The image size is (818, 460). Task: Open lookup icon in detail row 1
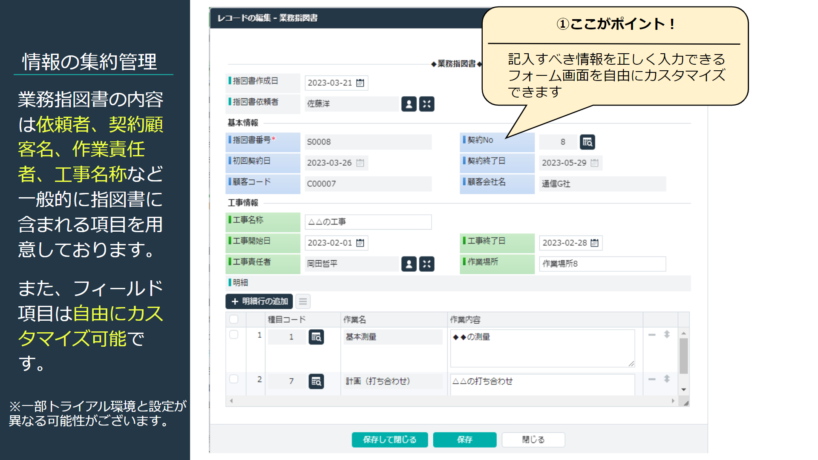(x=316, y=337)
